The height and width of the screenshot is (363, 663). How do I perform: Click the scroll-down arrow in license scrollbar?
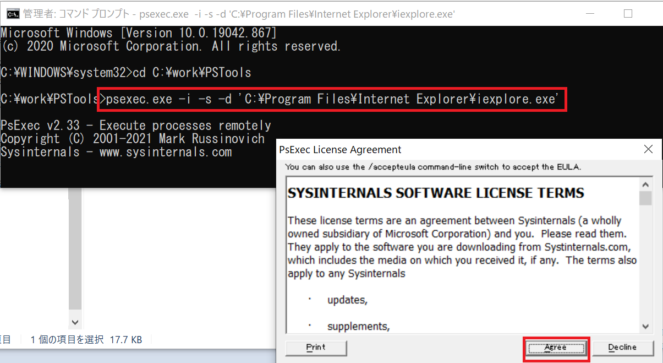coord(645,326)
